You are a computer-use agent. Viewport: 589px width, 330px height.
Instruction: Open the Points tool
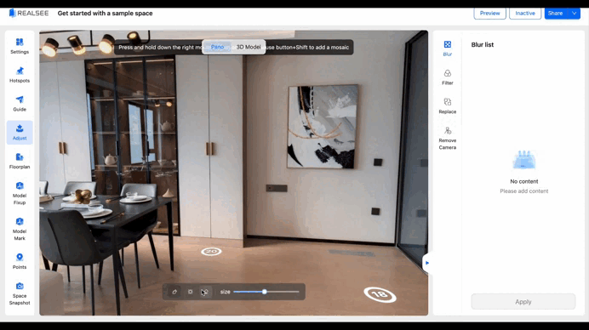20,261
